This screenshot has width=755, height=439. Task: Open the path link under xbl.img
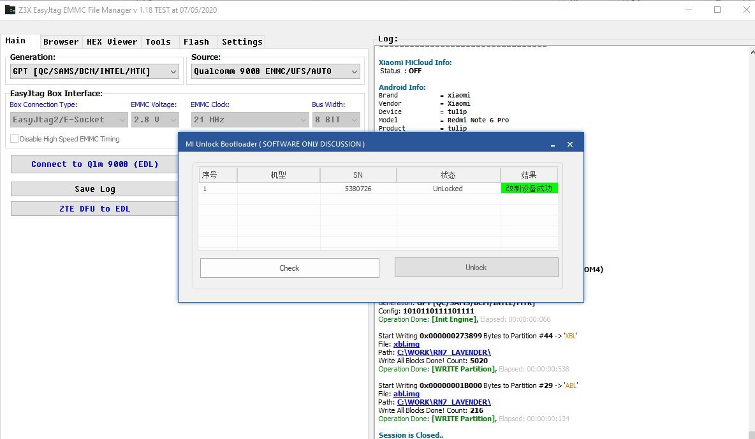tap(444, 352)
